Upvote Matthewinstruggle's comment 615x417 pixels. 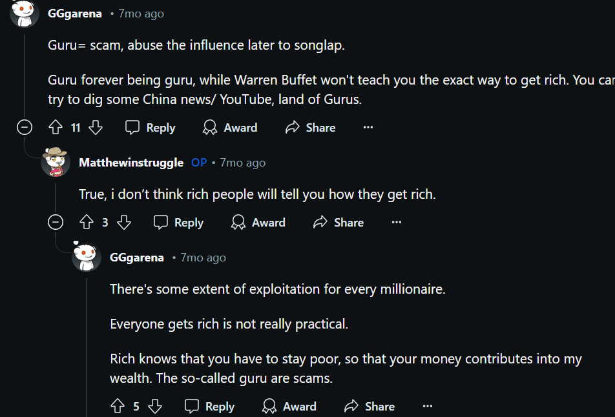tap(86, 223)
